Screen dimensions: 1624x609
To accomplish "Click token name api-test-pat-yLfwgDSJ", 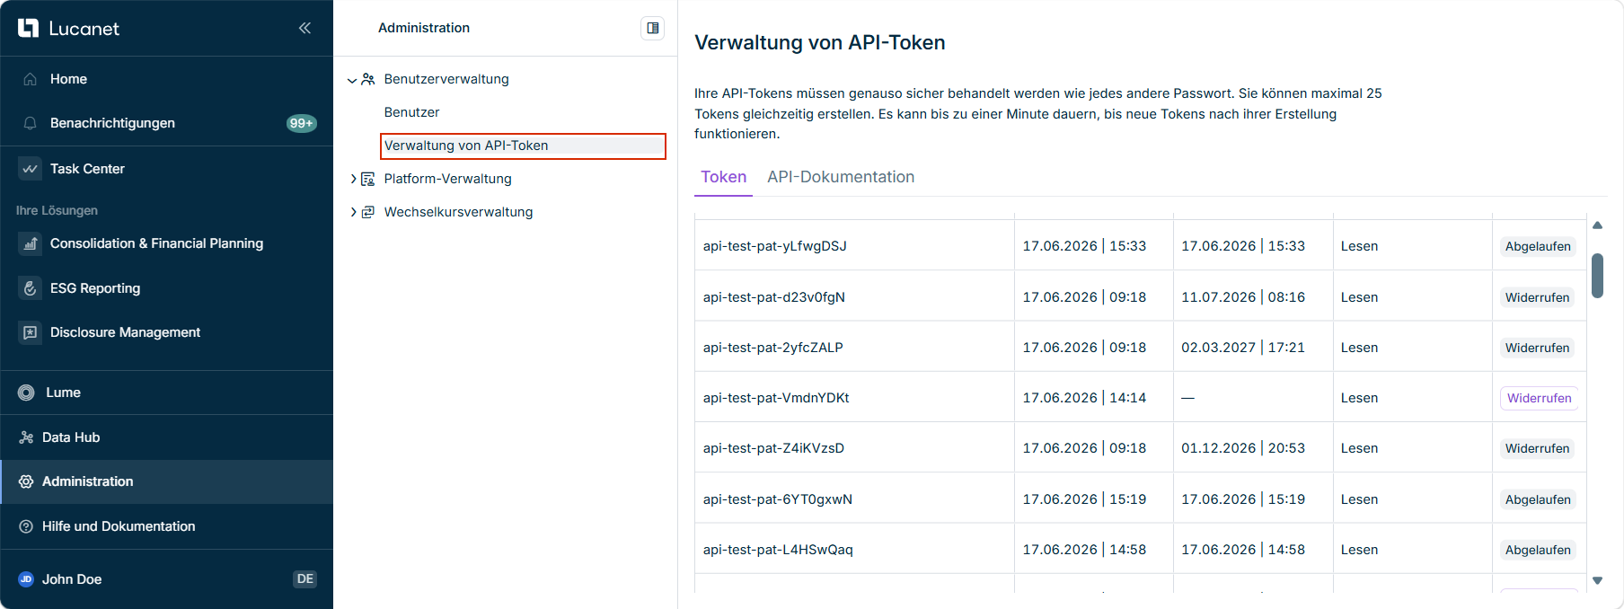I will click(774, 246).
